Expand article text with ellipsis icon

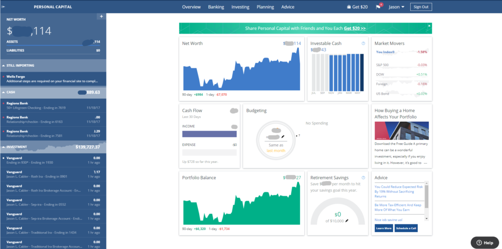[x=426, y=163]
